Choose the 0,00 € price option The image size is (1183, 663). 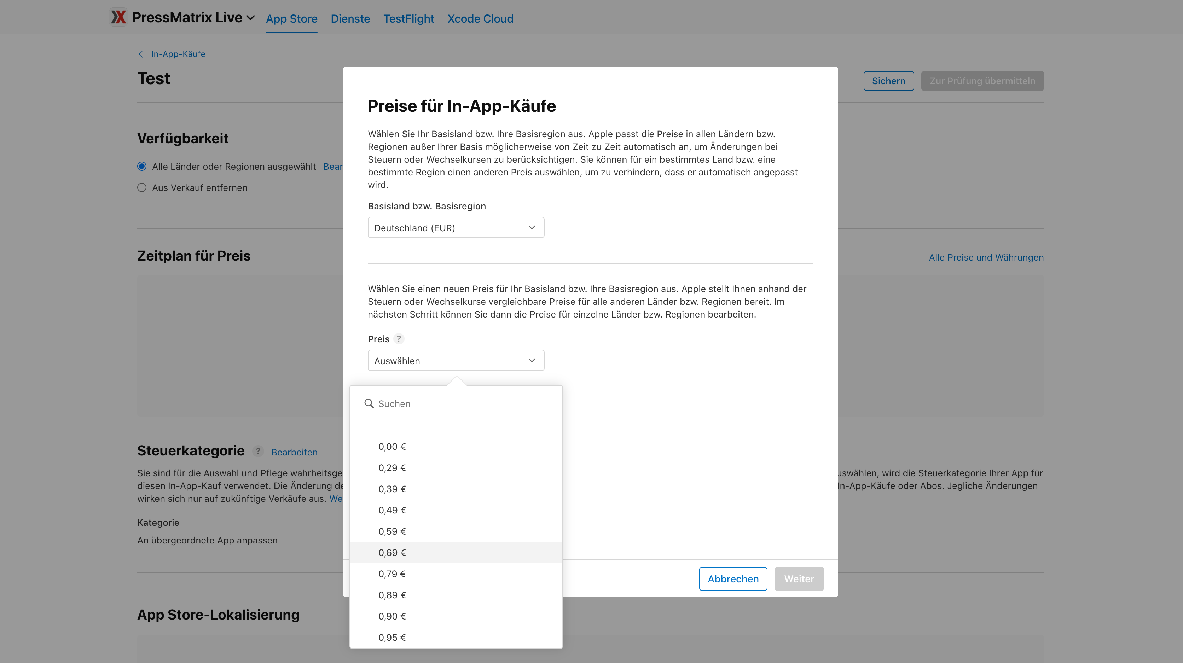click(456, 446)
